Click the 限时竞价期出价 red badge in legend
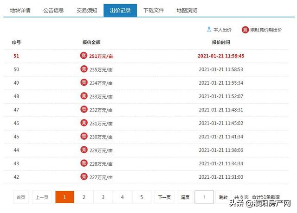297x213 pixels. (x=245, y=30)
